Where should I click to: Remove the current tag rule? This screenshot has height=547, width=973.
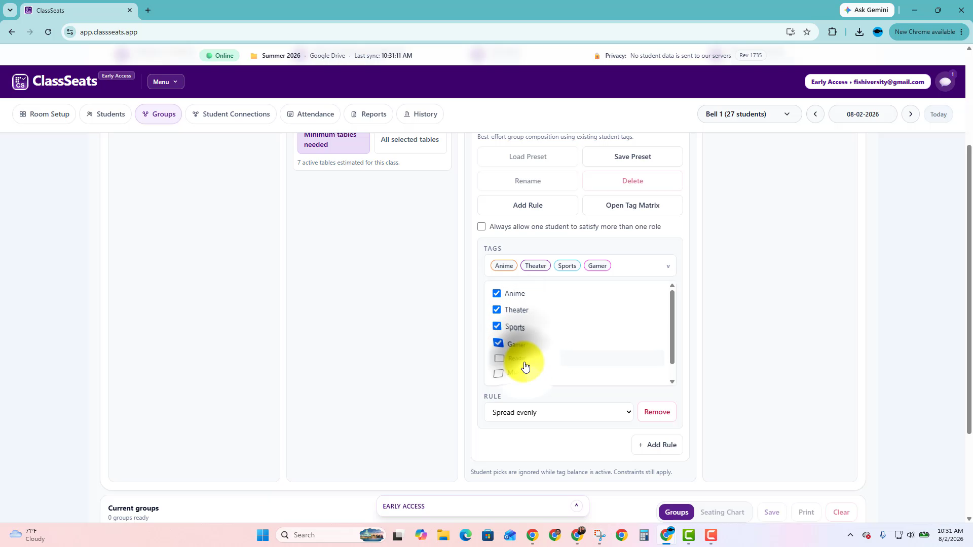click(x=657, y=412)
